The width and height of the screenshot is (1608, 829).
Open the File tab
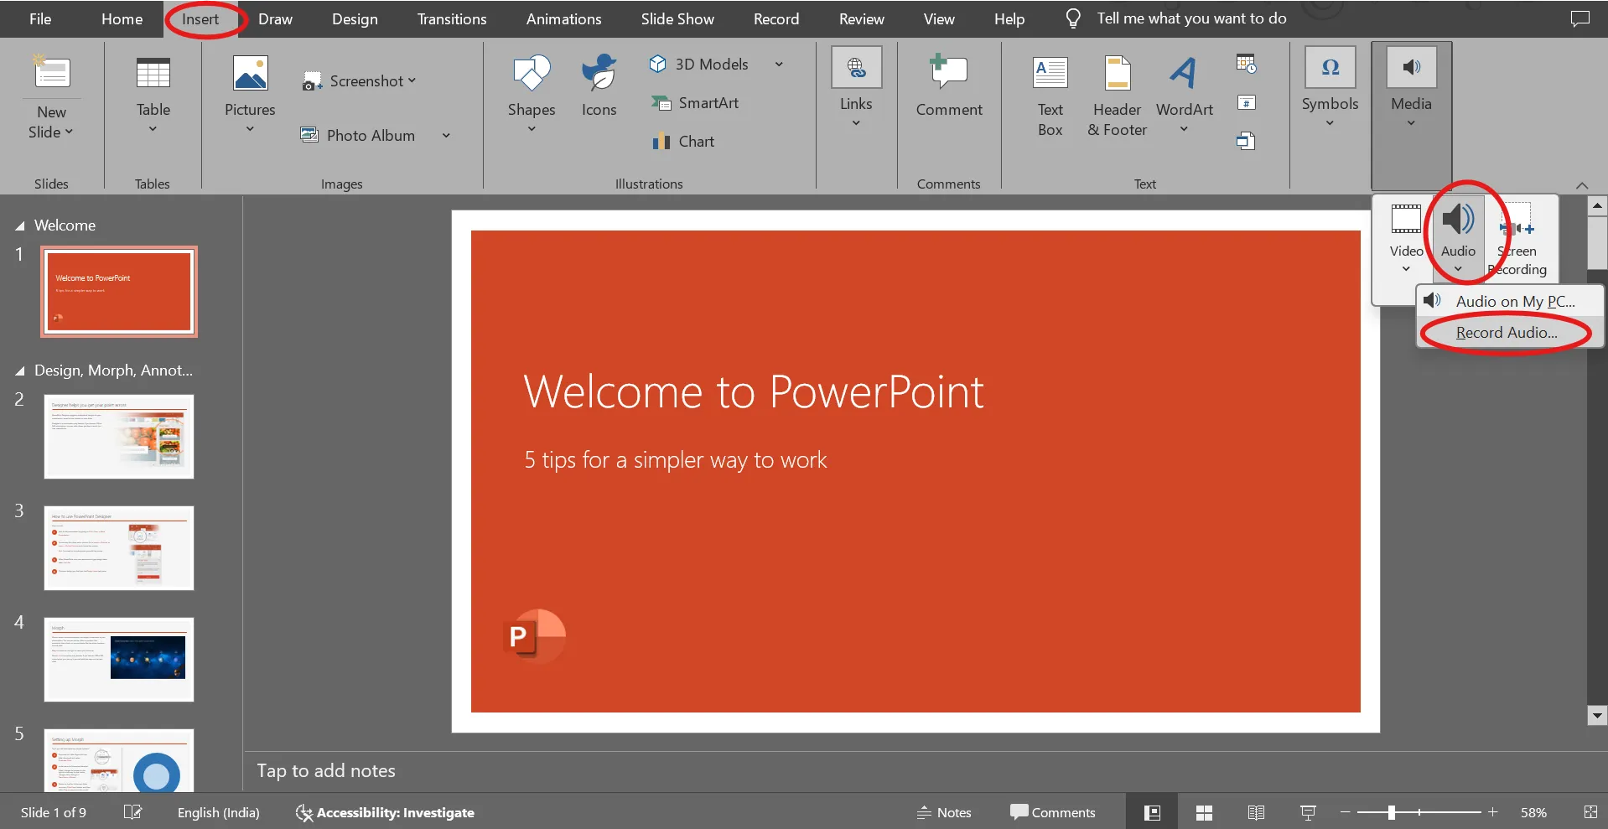[x=40, y=18]
